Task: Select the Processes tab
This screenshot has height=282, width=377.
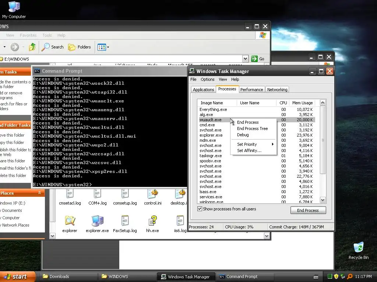Action: pyautogui.click(x=227, y=89)
